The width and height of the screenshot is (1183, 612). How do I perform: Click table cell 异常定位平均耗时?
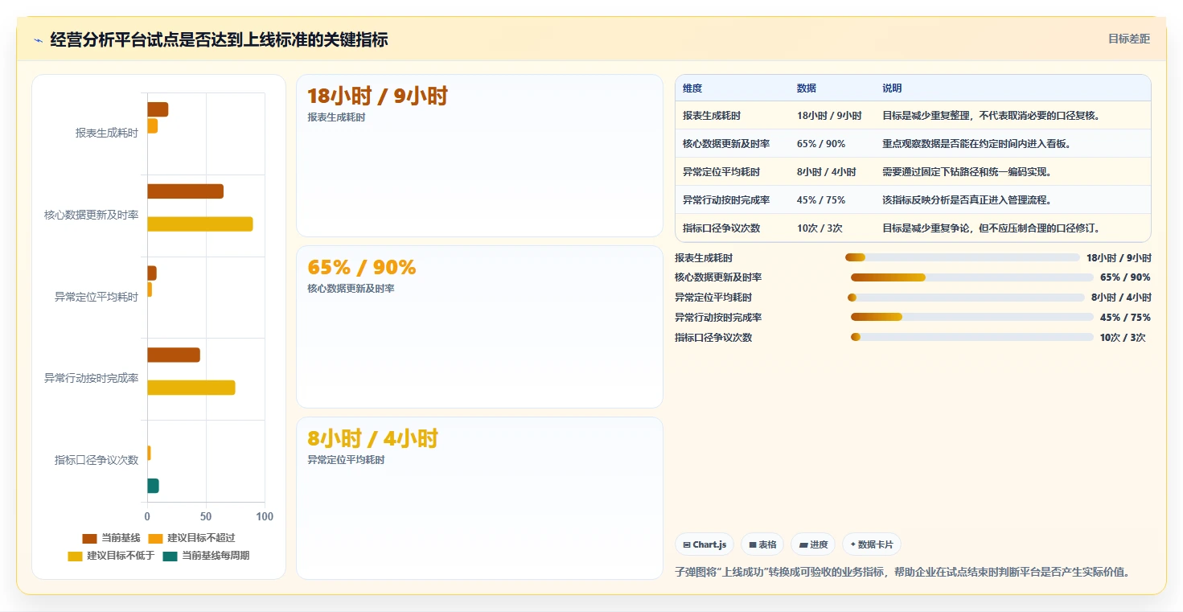coord(721,172)
